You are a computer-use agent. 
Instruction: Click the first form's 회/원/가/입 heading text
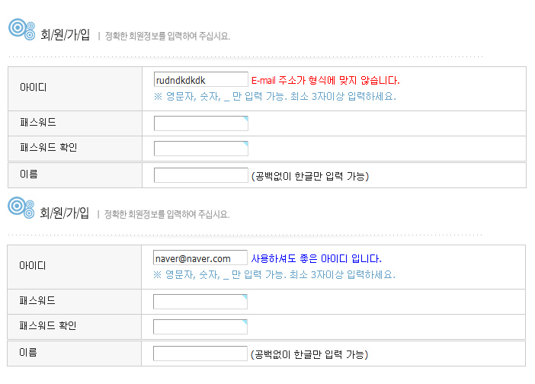65,35
